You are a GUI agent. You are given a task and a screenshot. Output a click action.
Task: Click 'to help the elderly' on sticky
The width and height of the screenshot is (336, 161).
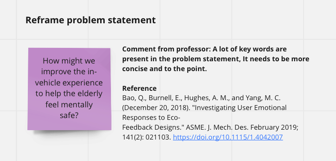click(x=69, y=93)
